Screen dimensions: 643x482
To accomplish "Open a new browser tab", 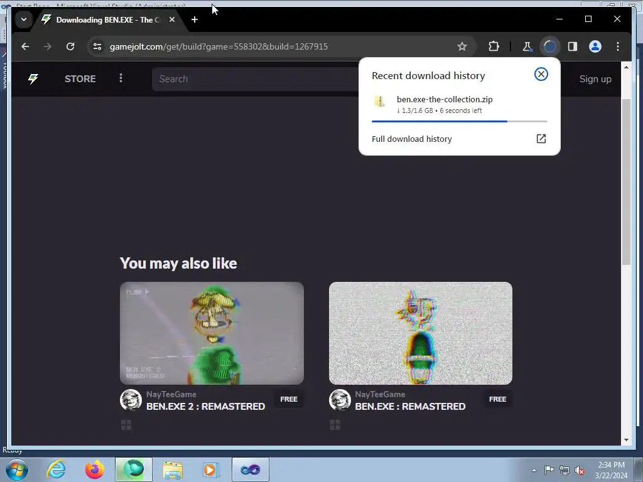I will click(195, 19).
